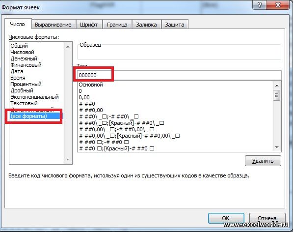
Task: Select Основной in the type list
Action: tap(91, 85)
